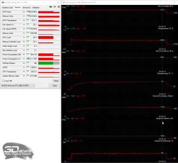178x163 pixels.
Task: Click MSI Afterburner title bar icon
Action: 64,3
